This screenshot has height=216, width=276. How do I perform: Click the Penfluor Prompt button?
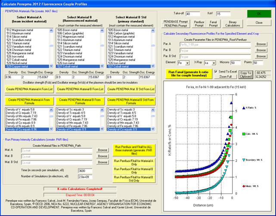click(x=199, y=24)
